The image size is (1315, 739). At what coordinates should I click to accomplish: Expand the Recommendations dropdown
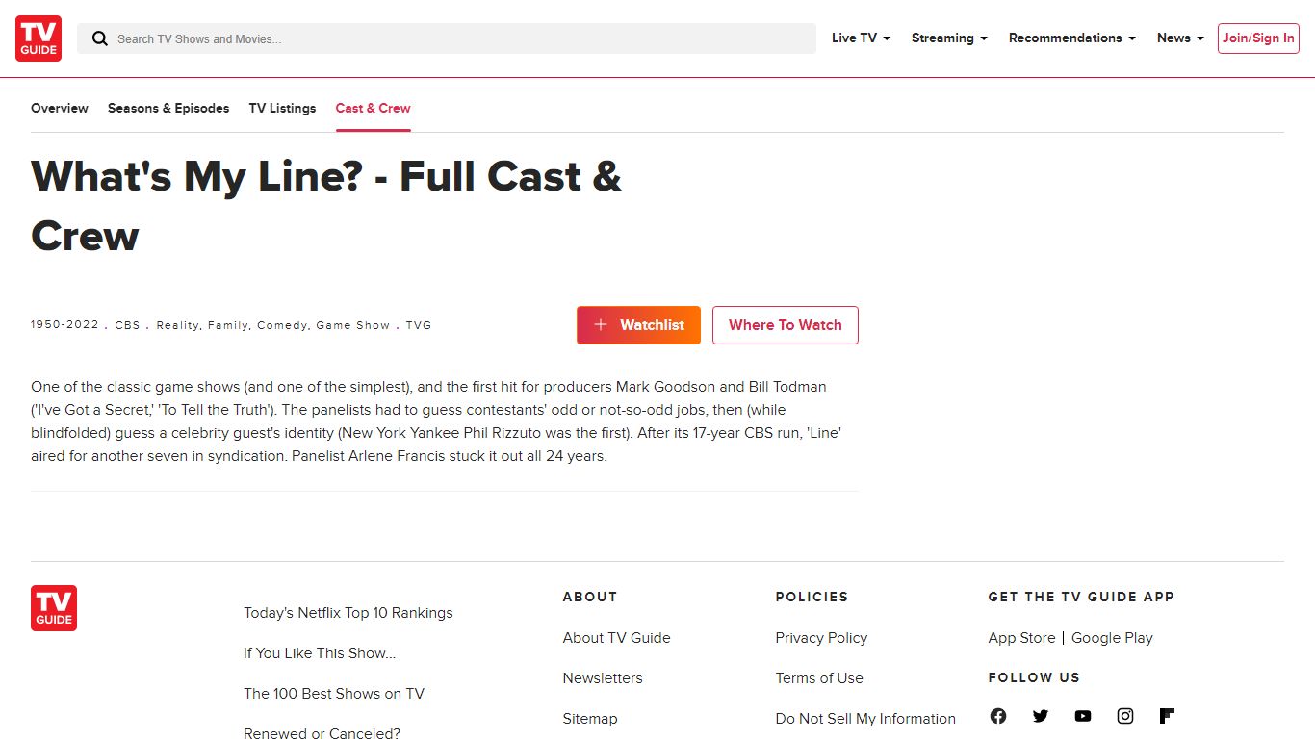(1072, 38)
